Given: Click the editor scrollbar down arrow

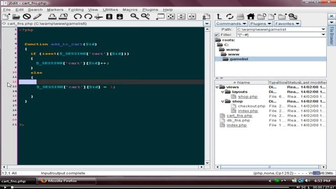Looking at the screenshot, I should [x=207, y=163].
